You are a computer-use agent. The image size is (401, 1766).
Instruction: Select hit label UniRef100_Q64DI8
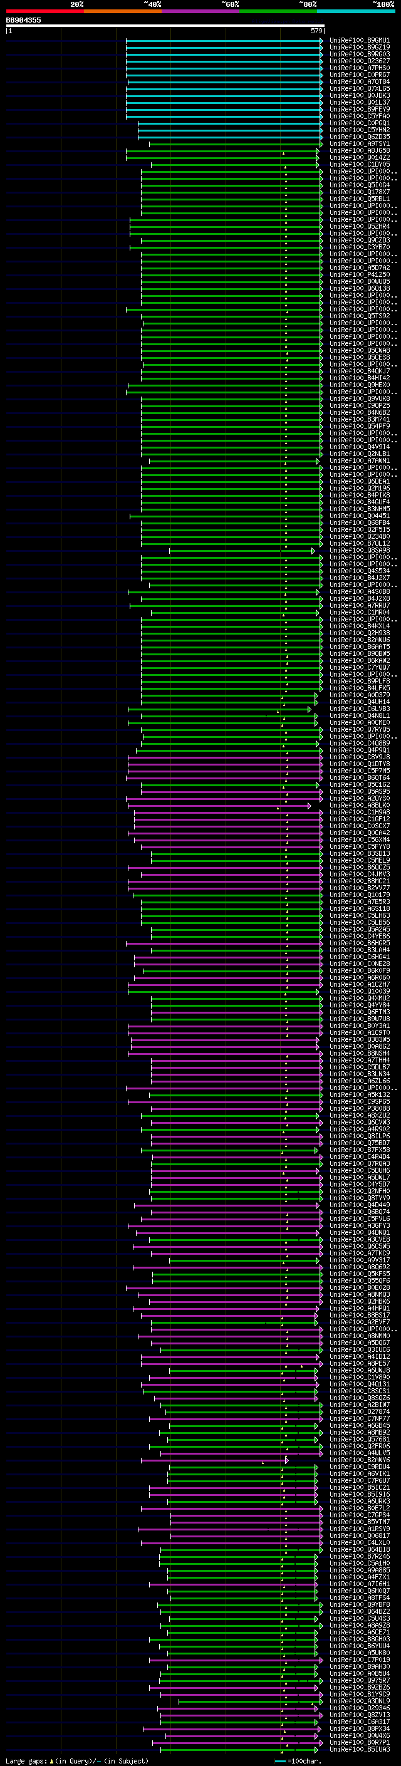click(359, 1549)
